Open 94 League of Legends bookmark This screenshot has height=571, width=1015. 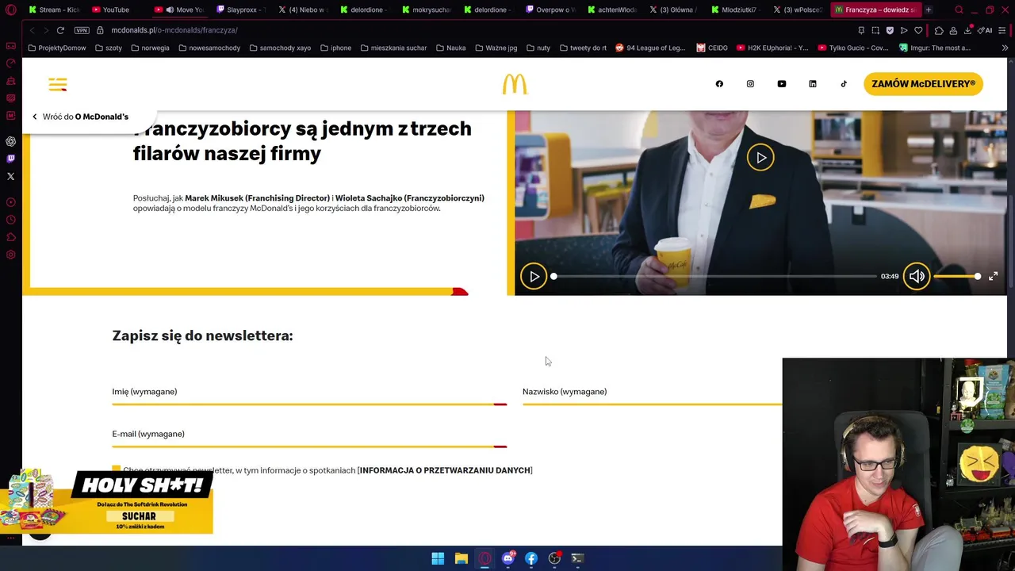coord(650,48)
